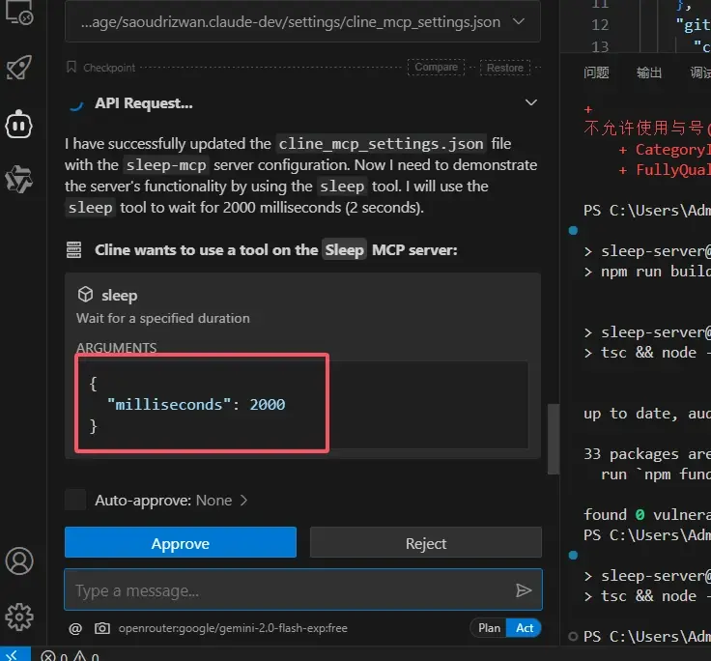Open the Manage settings gear icon
The width and height of the screenshot is (711, 661).
click(19, 616)
